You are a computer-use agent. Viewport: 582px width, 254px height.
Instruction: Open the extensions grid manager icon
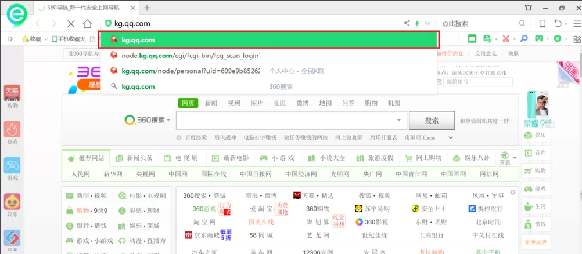[x=577, y=39]
